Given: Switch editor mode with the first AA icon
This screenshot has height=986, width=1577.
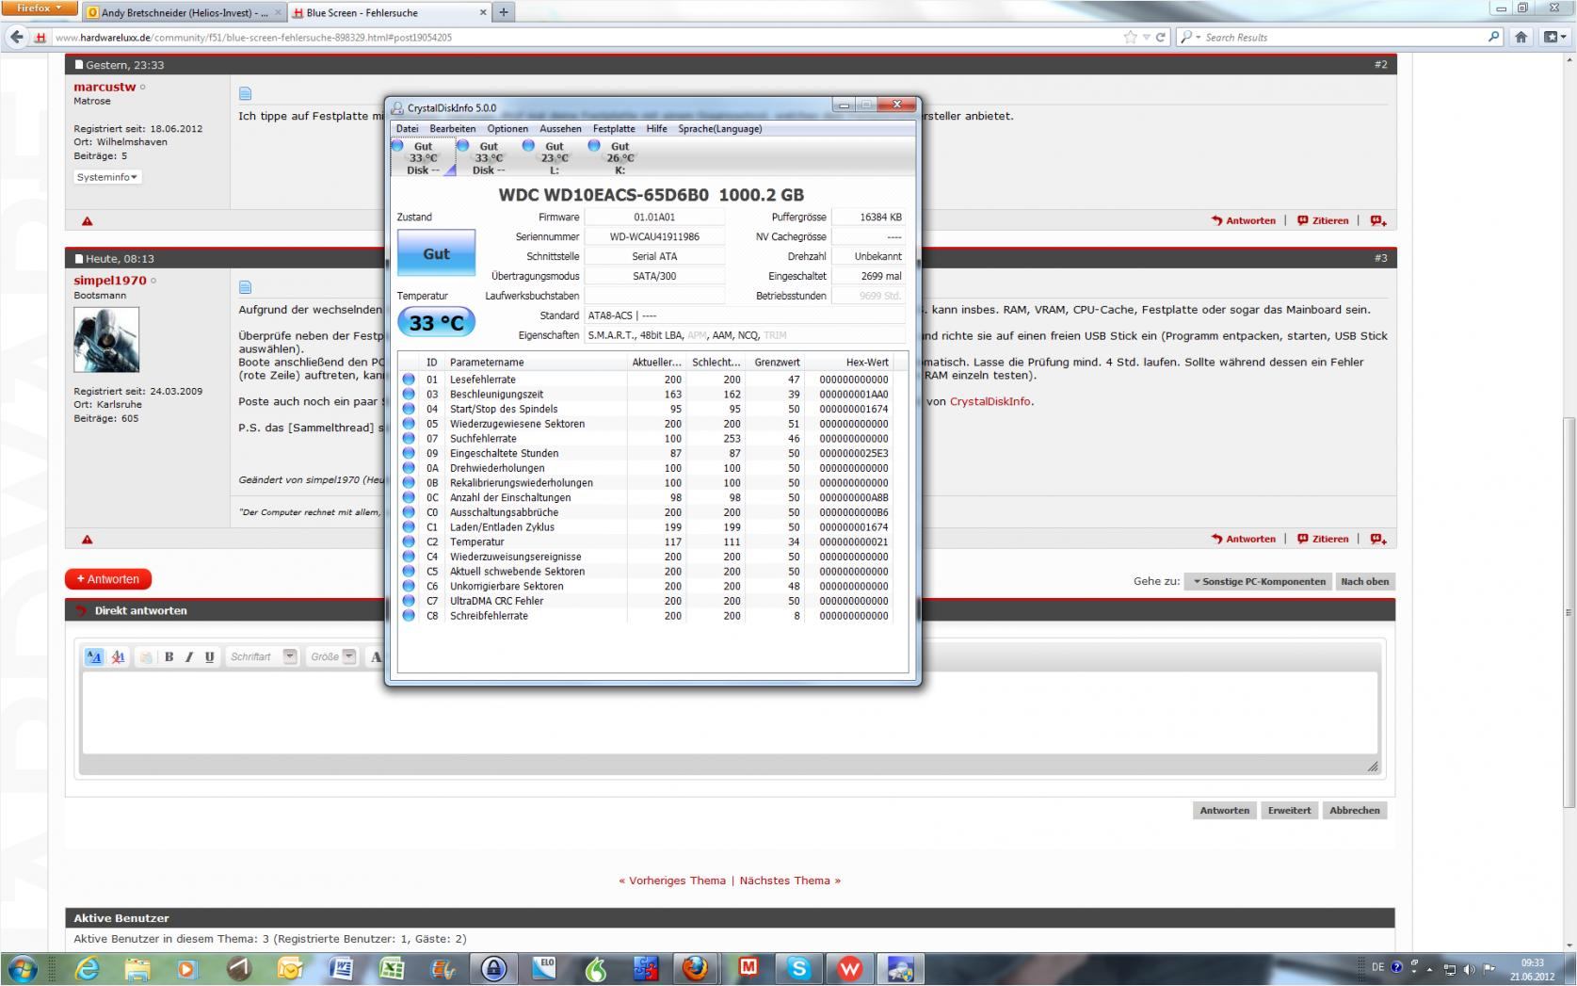Looking at the screenshot, I should 94,656.
